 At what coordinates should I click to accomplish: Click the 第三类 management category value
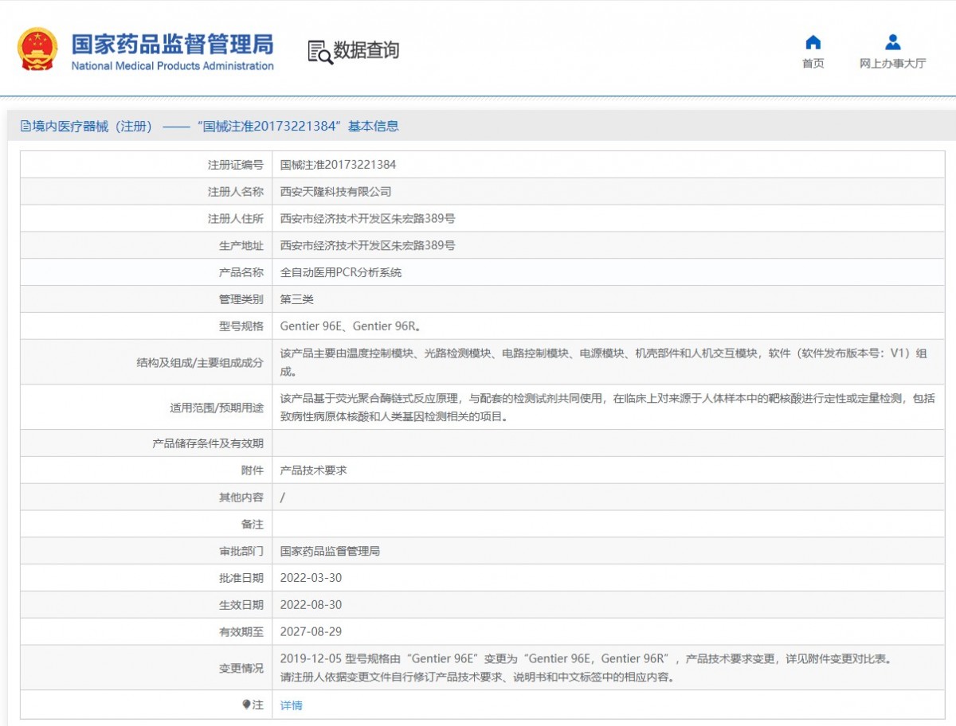point(297,299)
